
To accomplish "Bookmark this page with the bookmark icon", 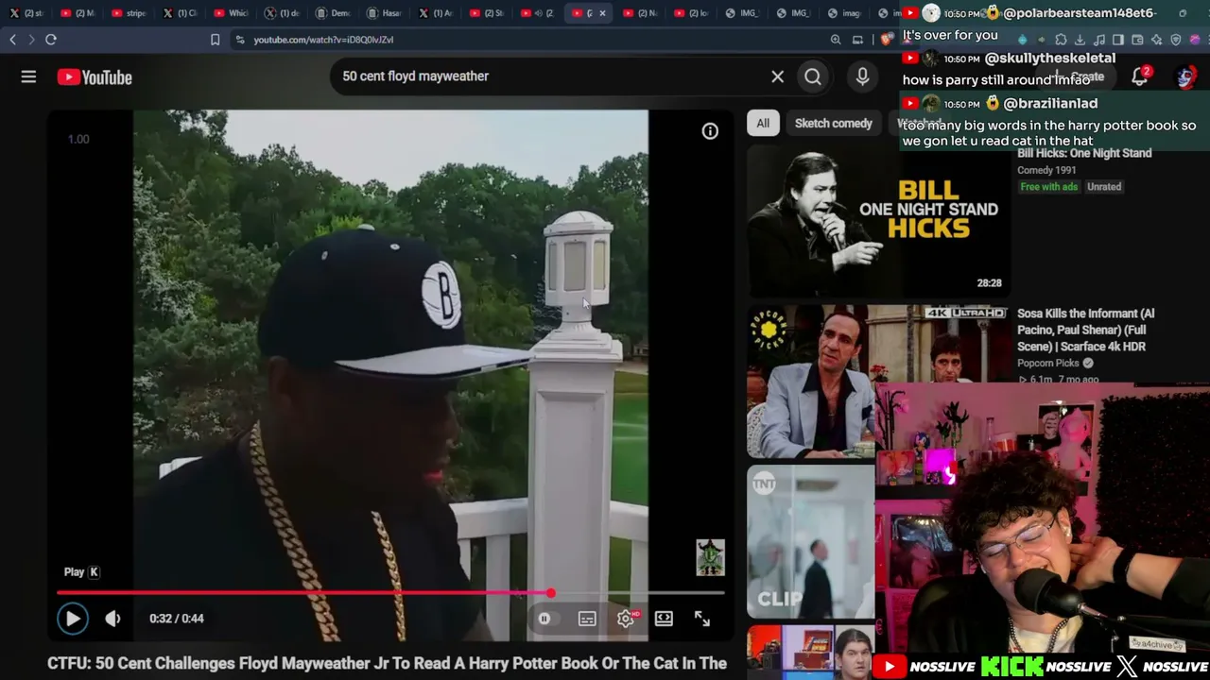I will [x=215, y=40].
